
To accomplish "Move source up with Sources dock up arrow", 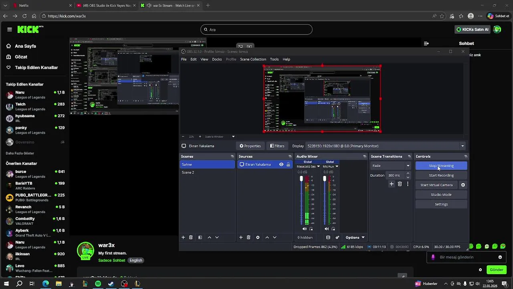I will tap(267, 238).
